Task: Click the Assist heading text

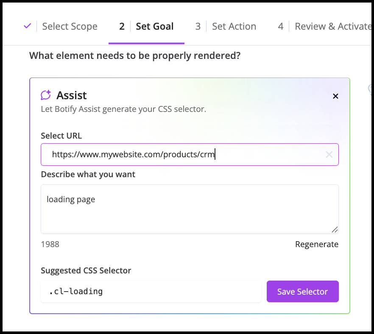Action: pos(72,95)
